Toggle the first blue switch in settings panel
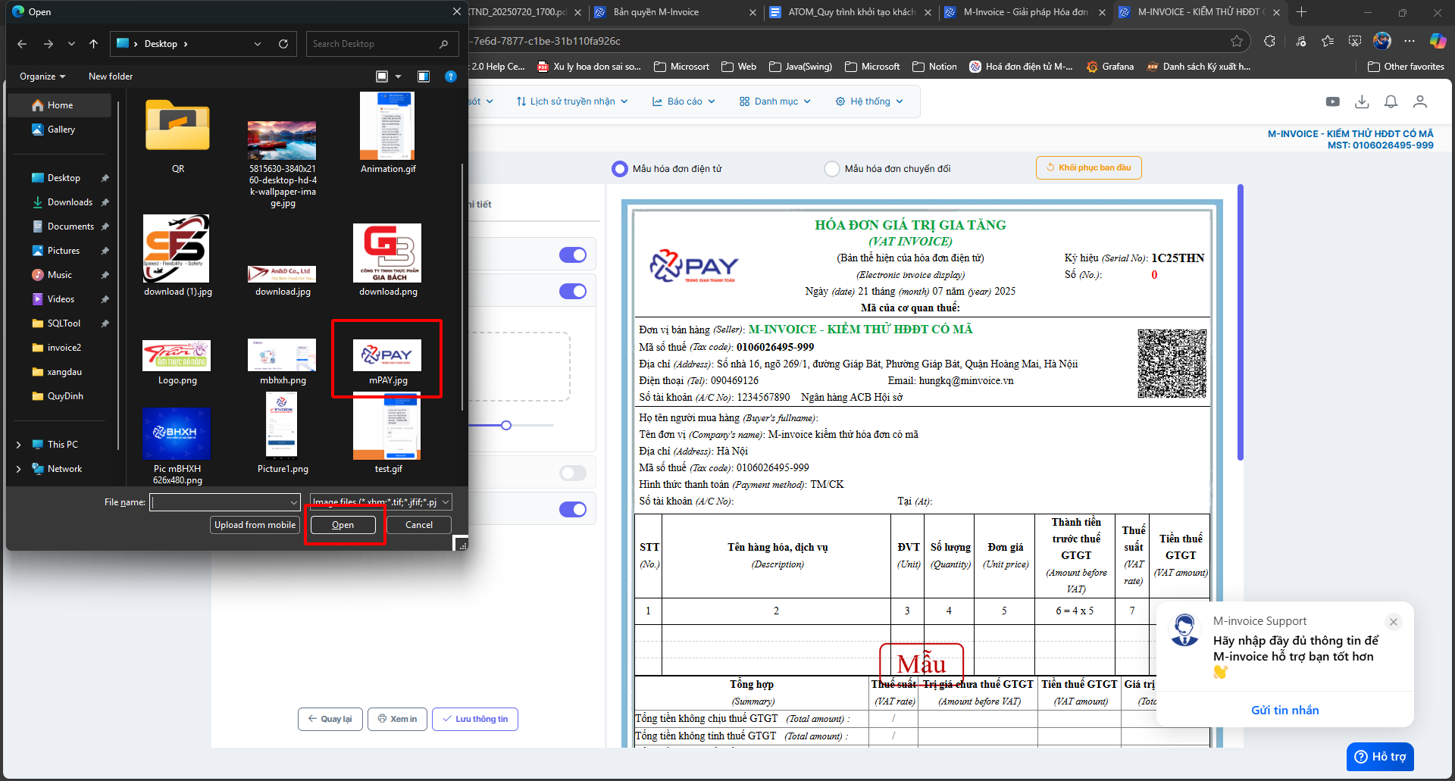Screen dimensions: 1455x781 (573, 255)
